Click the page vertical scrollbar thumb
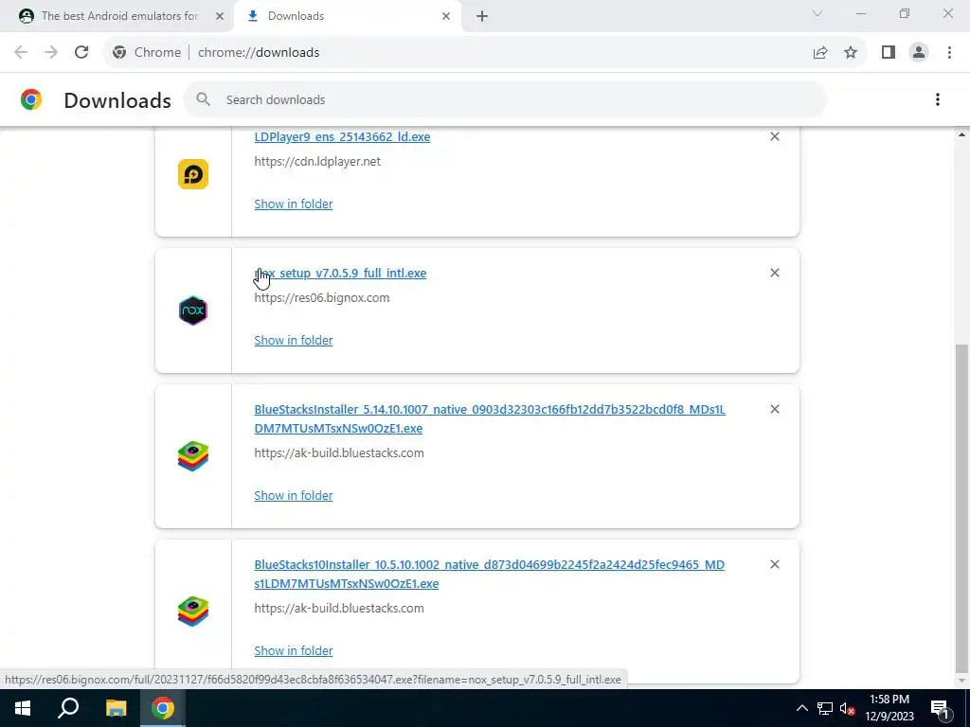This screenshot has width=970, height=727. [x=962, y=508]
